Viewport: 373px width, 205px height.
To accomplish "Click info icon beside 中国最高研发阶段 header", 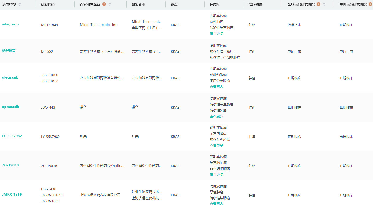I will point(370,4).
